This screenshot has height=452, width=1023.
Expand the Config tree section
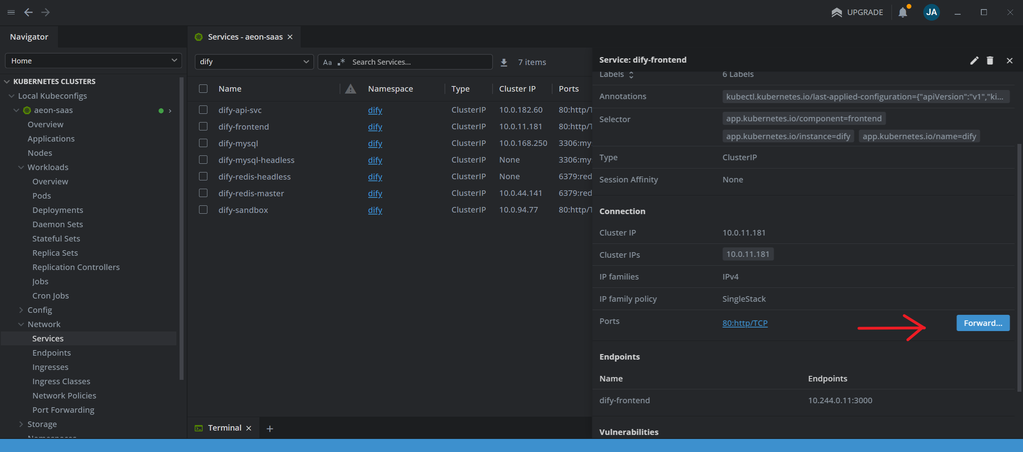point(21,310)
